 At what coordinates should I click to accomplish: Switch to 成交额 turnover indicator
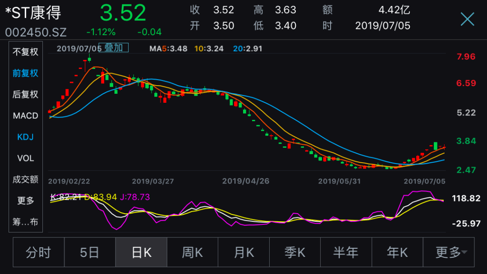[x=25, y=179]
